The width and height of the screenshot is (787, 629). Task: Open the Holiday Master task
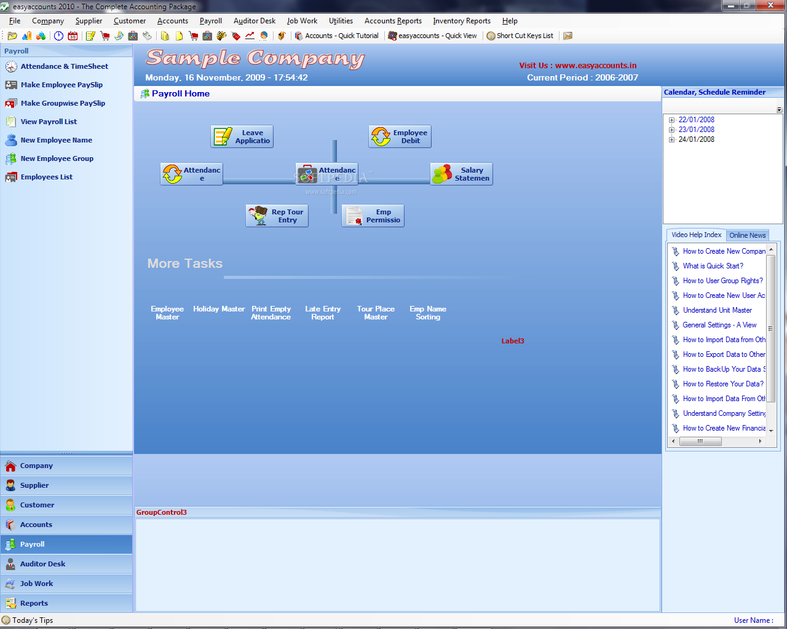click(x=219, y=309)
